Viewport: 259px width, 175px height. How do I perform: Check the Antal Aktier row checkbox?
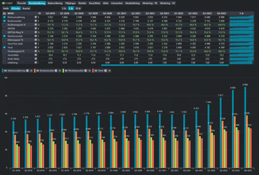pos(5,59)
